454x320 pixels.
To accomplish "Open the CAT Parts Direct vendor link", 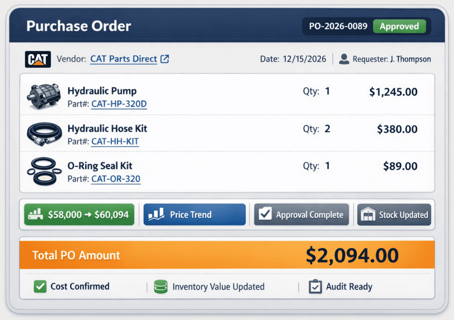I will pyautogui.click(x=123, y=59).
